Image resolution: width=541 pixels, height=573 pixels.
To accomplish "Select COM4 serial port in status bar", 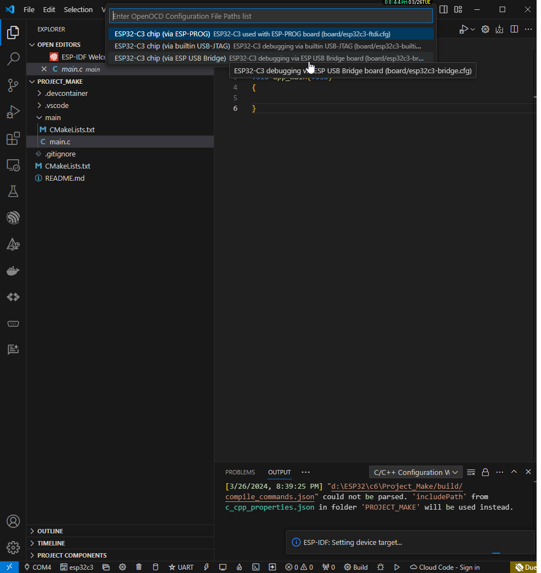I will [37, 567].
